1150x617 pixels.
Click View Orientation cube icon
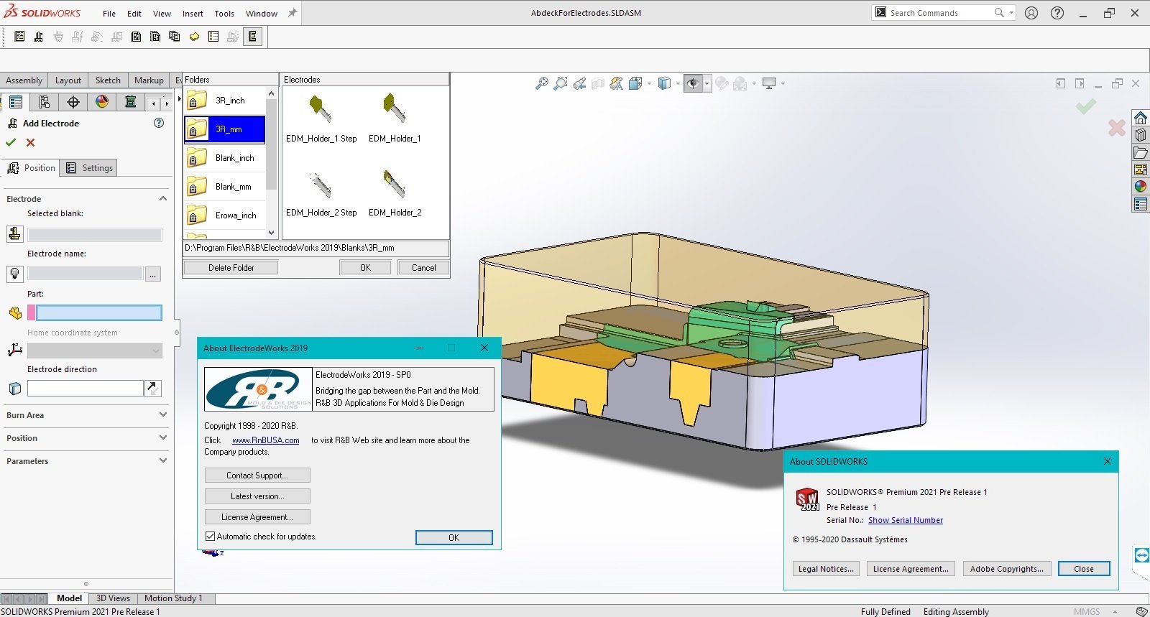click(635, 84)
